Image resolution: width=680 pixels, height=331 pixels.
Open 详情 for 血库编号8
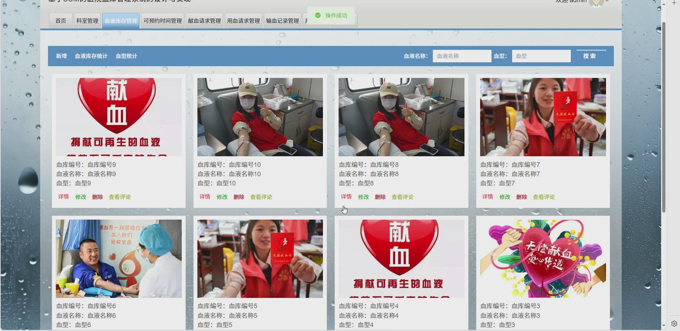pos(346,197)
